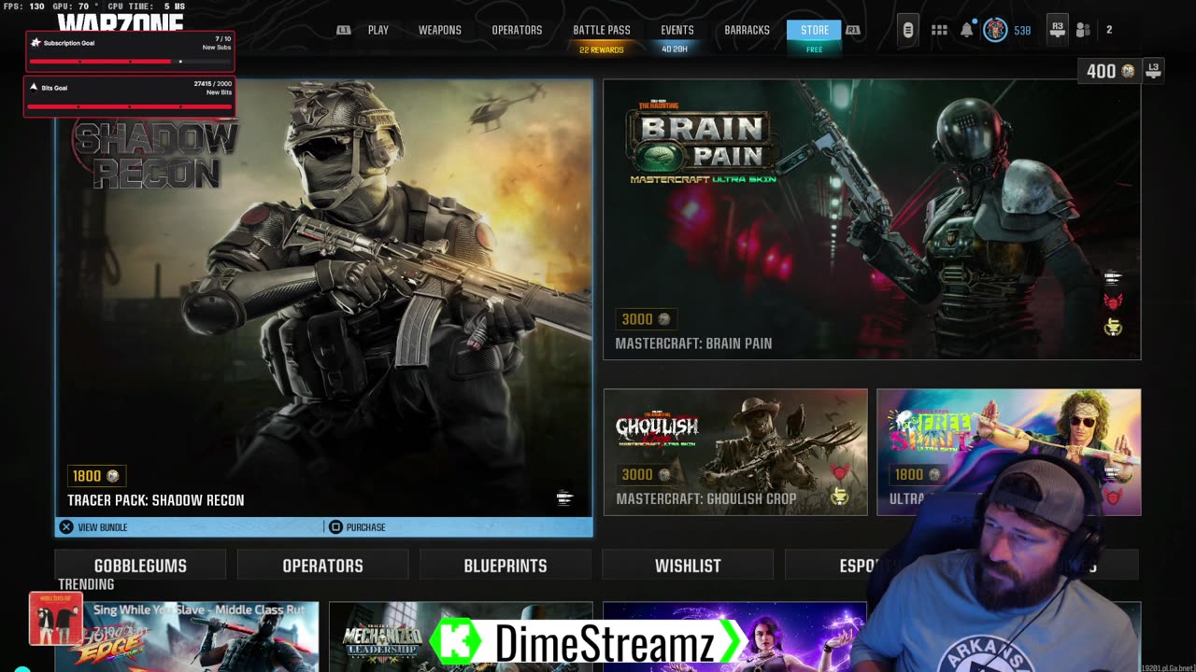Select the Gobblegums store category
This screenshot has width=1196, height=672.
click(140, 566)
